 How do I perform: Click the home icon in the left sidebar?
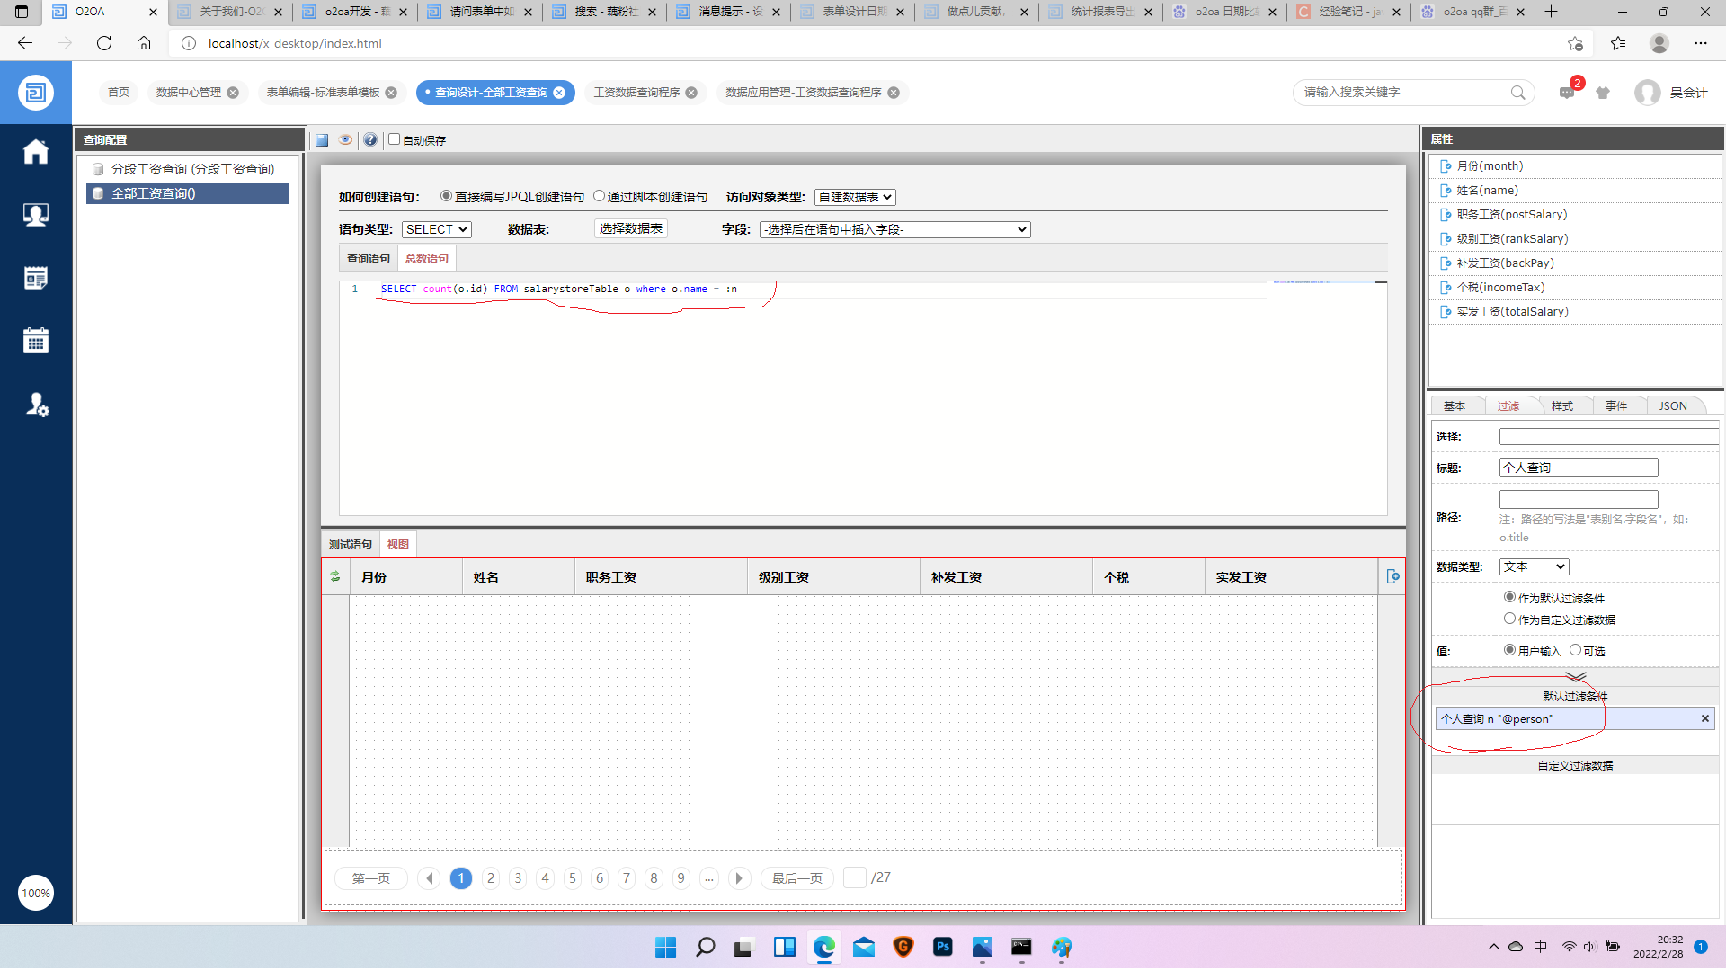36,152
